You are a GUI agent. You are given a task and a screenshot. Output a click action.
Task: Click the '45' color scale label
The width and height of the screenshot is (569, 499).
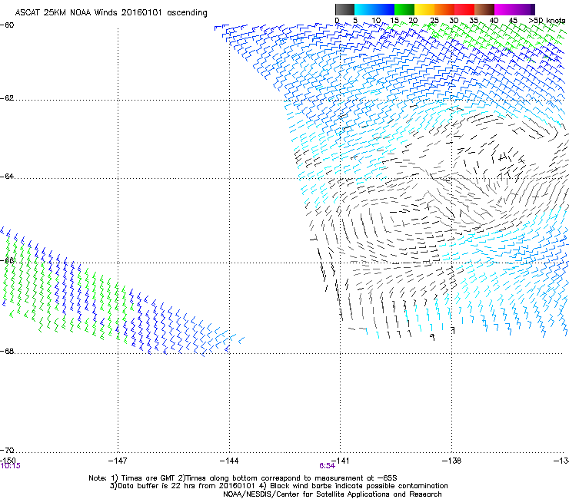click(x=513, y=21)
